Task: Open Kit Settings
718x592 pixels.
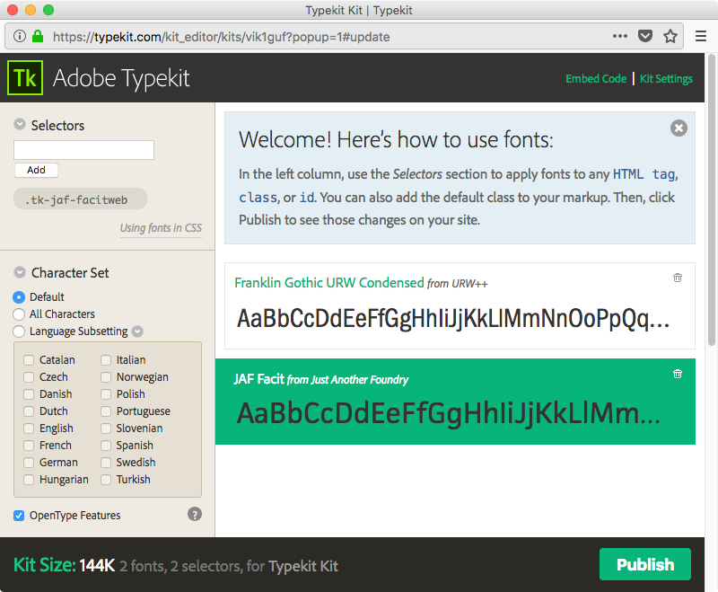Action: [666, 79]
